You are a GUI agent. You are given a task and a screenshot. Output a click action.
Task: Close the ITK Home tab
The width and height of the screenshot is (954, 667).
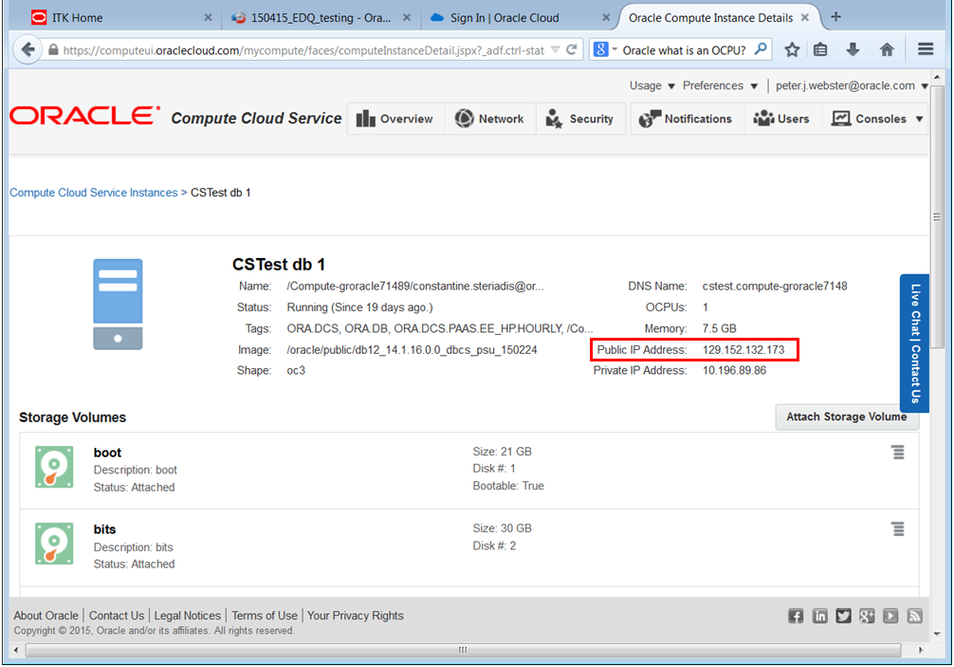pos(208,18)
